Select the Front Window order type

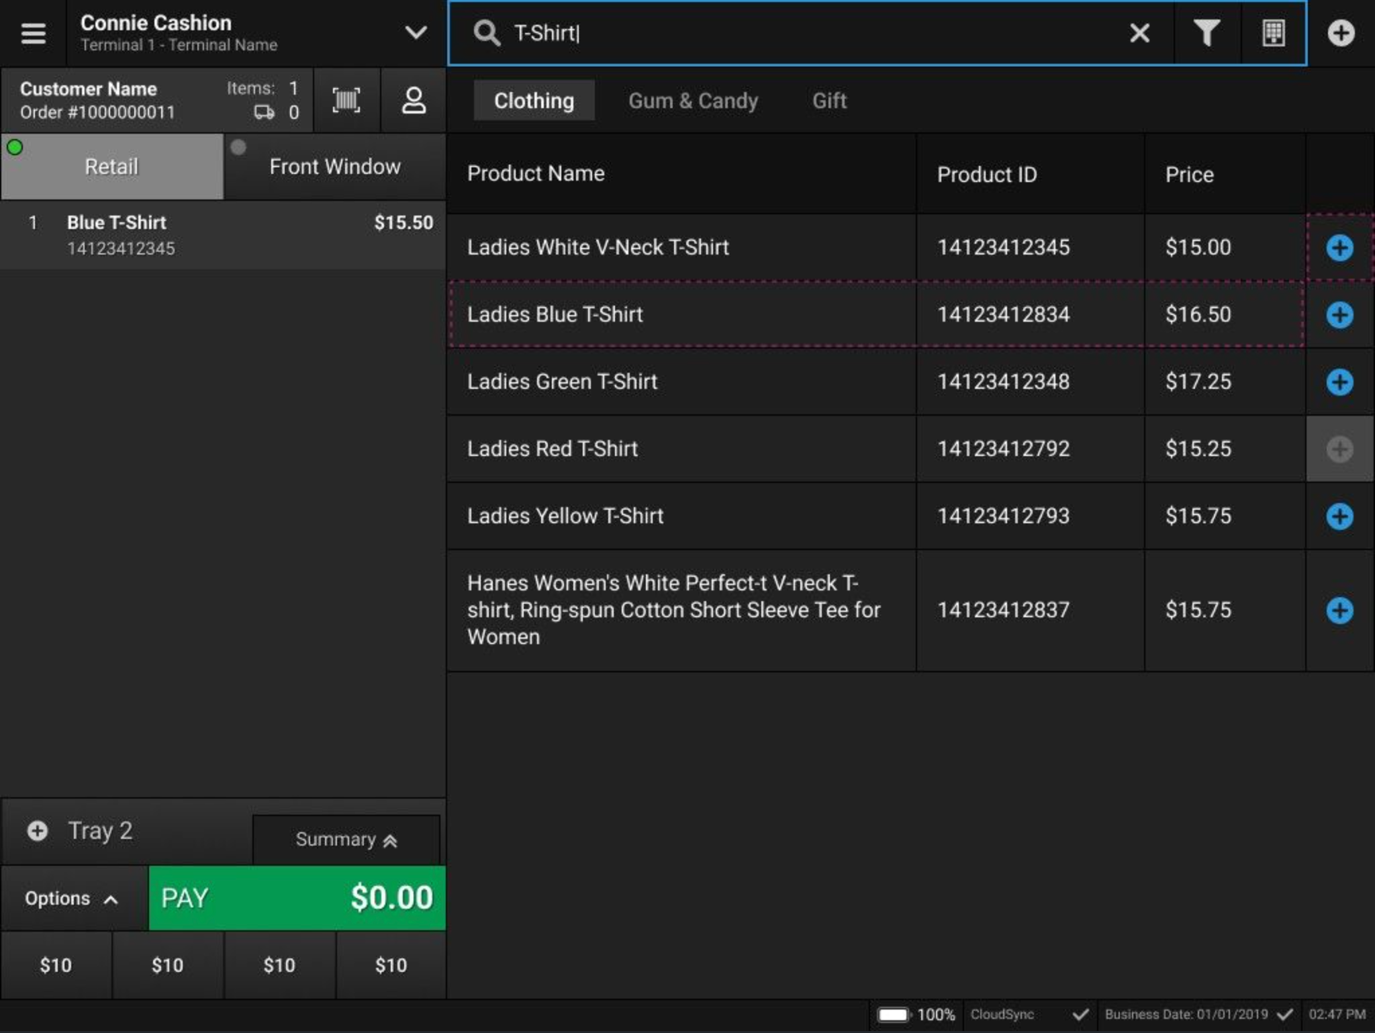tap(334, 166)
